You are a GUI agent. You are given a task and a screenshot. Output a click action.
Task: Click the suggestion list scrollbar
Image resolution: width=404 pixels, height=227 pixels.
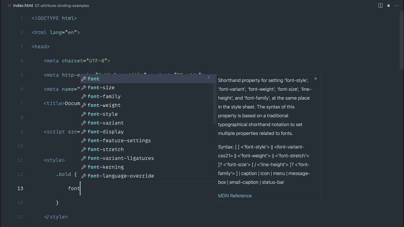click(x=214, y=101)
